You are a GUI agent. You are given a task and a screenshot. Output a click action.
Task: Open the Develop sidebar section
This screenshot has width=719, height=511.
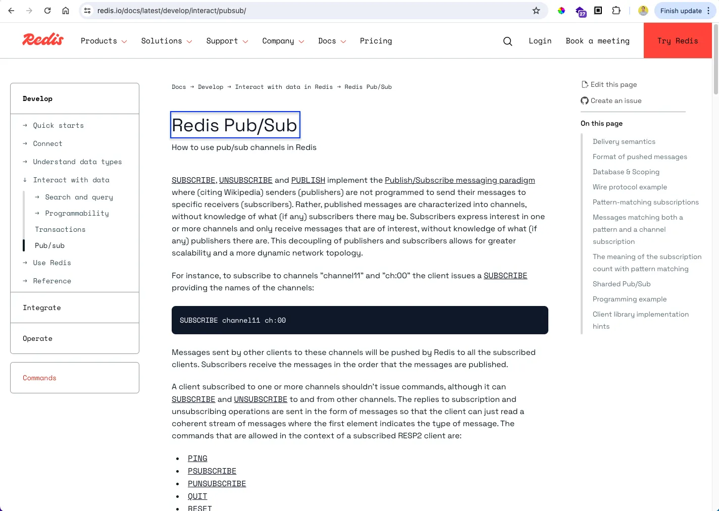[37, 98]
